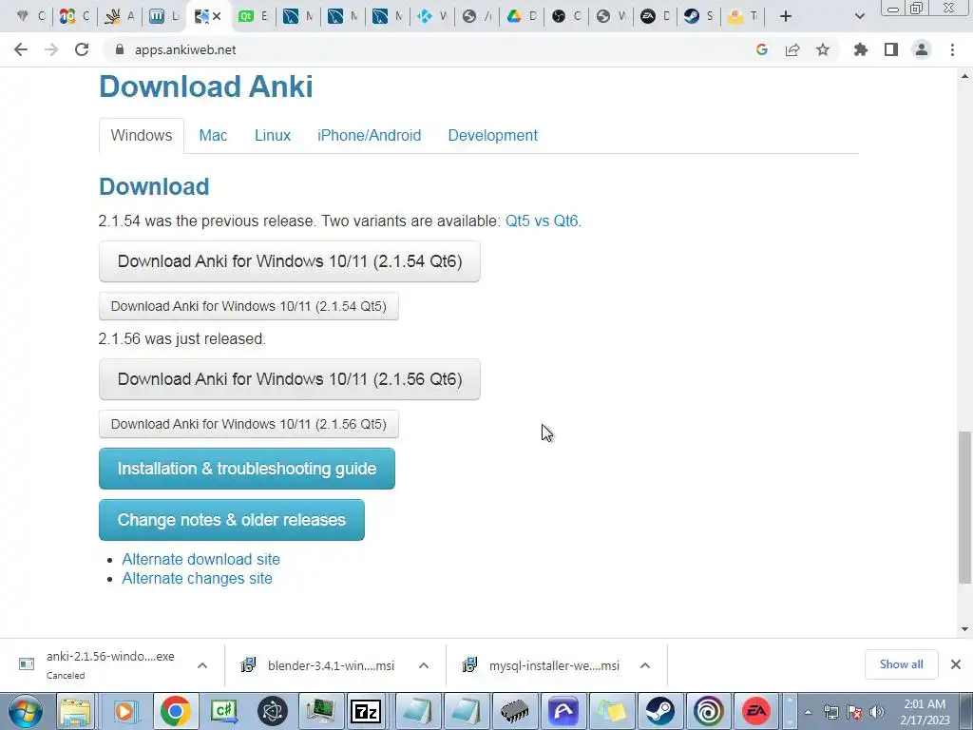Expand options for mysql-installer download

click(x=645, y=665)
